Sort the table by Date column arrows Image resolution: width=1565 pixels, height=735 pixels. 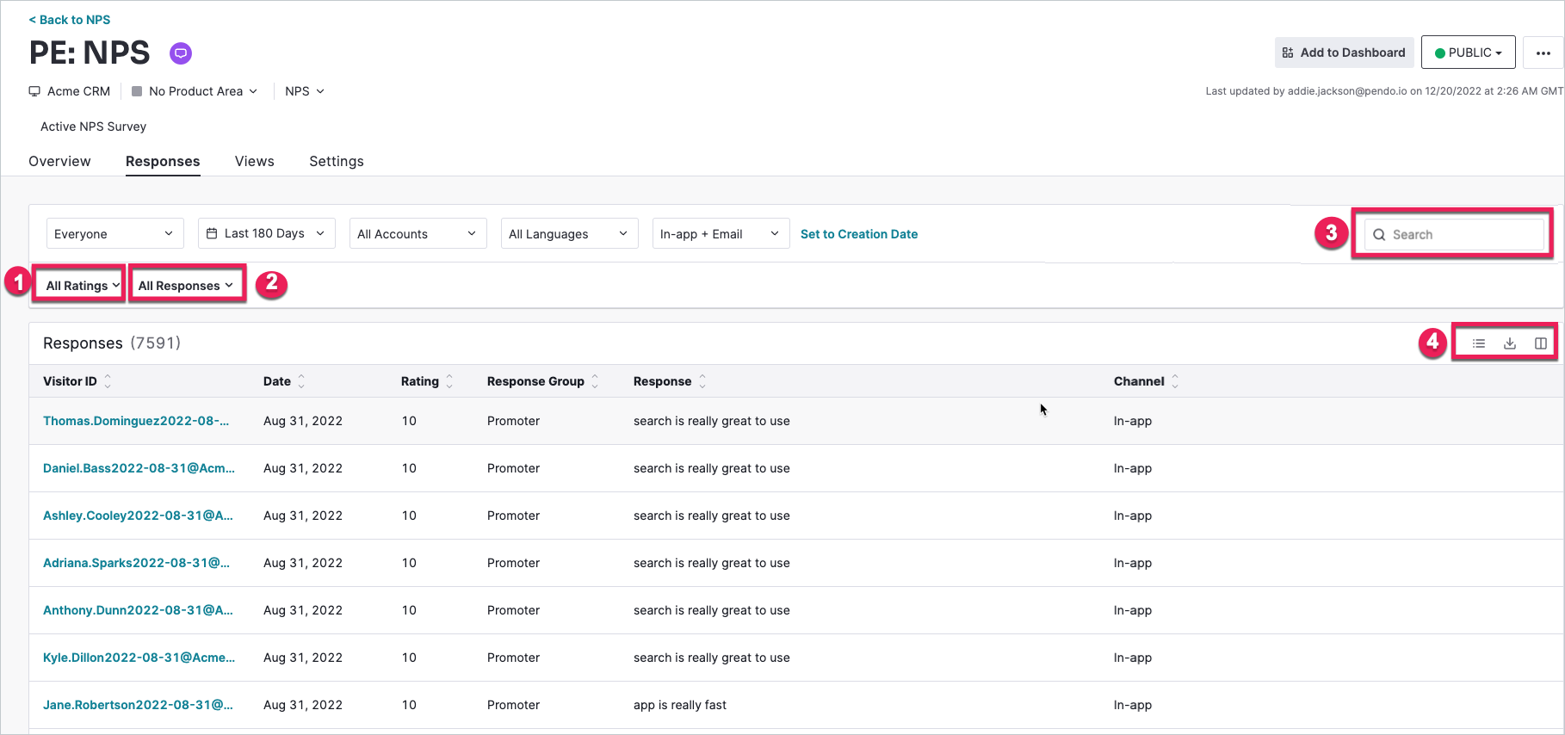(301, 381)
